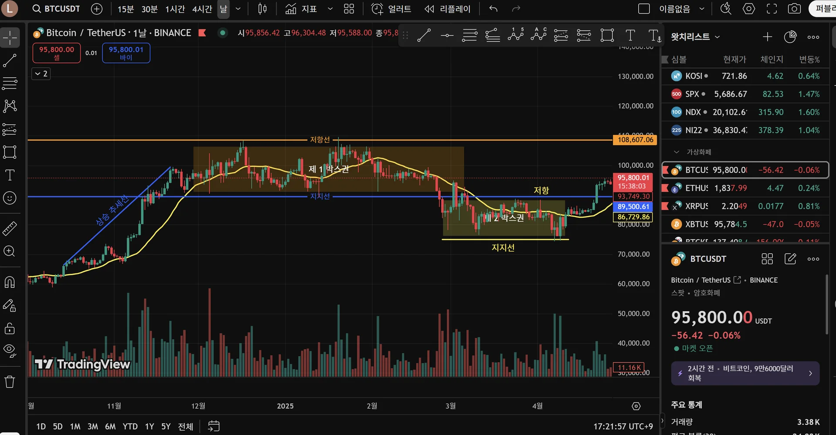Collapse the 가상화폐 watchlist section

676,152
